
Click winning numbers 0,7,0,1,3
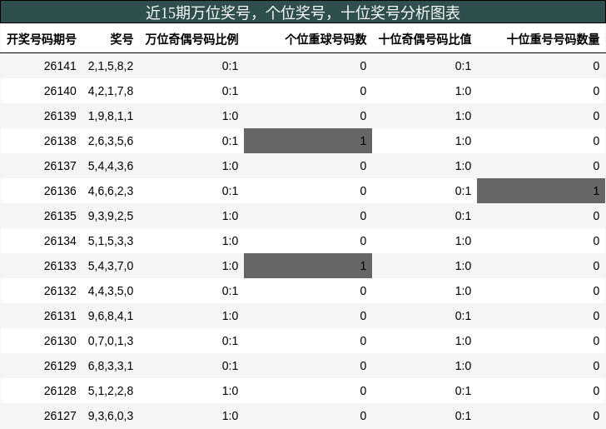tap(111, 342)
